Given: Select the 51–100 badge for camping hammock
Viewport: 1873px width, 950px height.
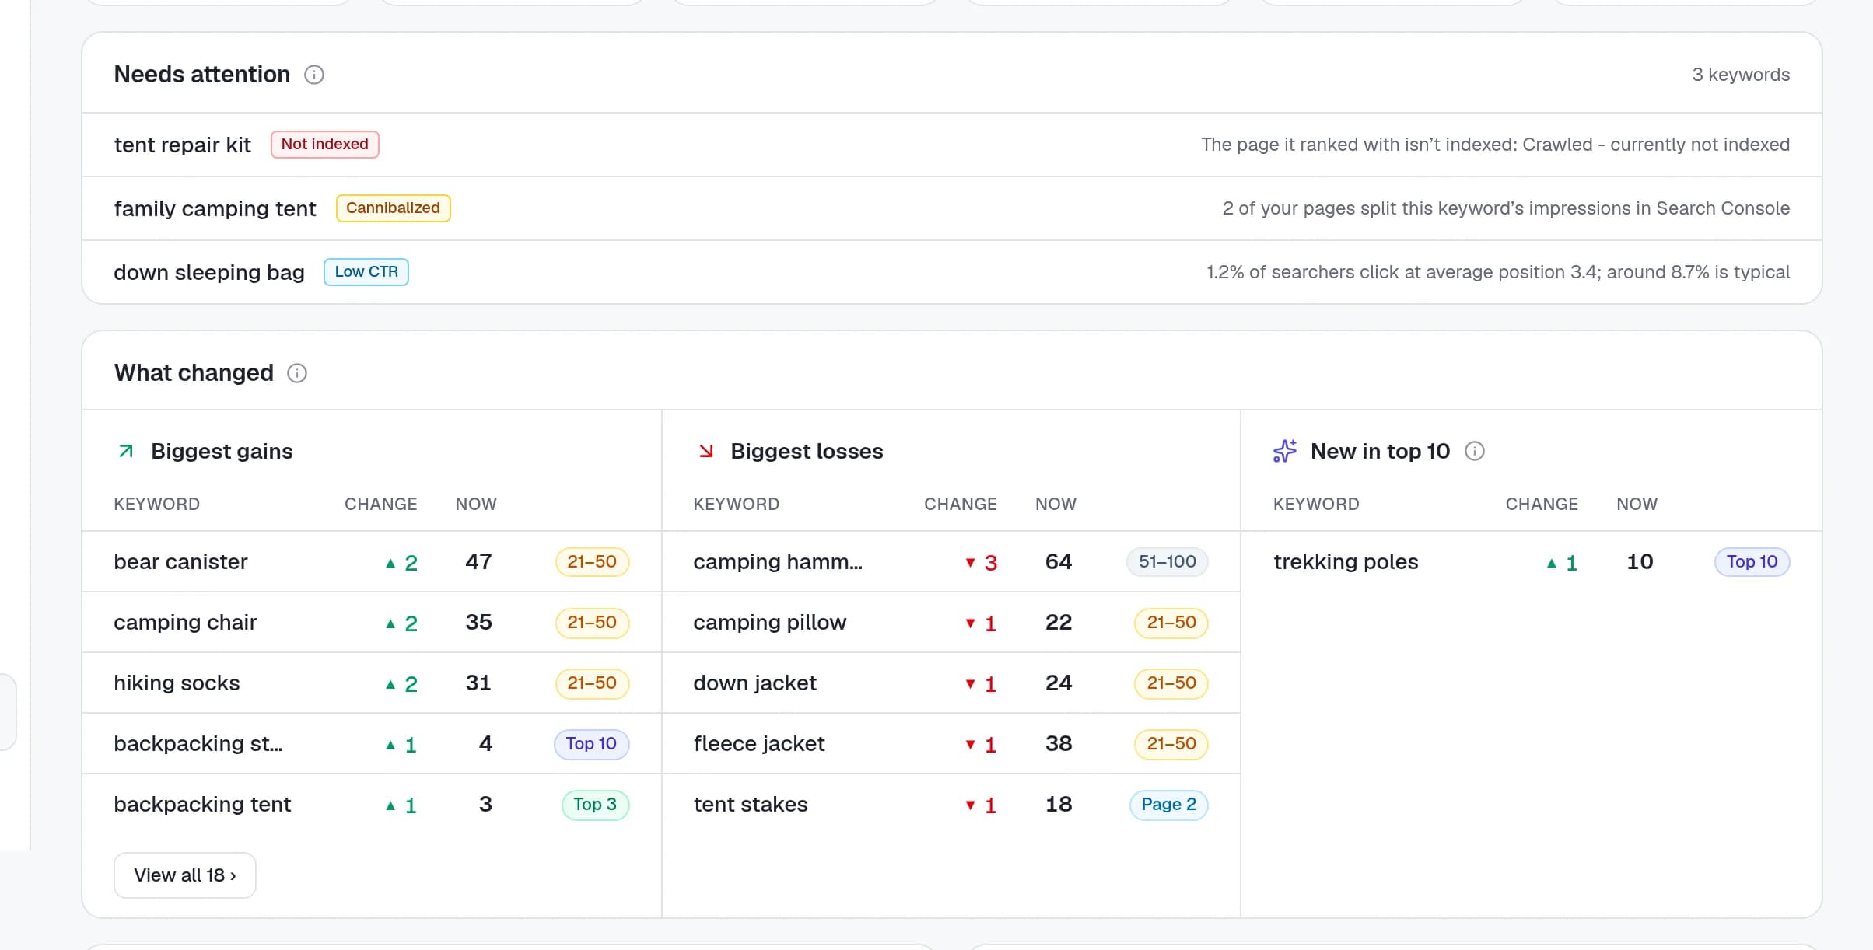Looking at the screenshot, I should (1167, 562).
